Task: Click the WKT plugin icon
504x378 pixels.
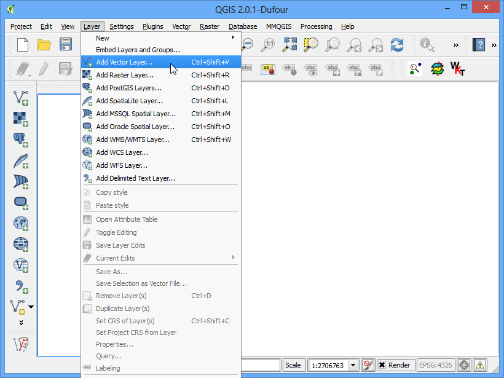Action: click(x=458, y=69)
